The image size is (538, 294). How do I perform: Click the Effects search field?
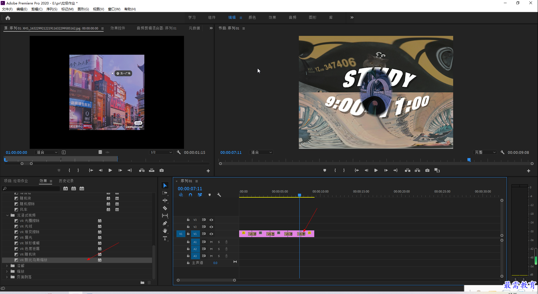(x=31, y=189)
